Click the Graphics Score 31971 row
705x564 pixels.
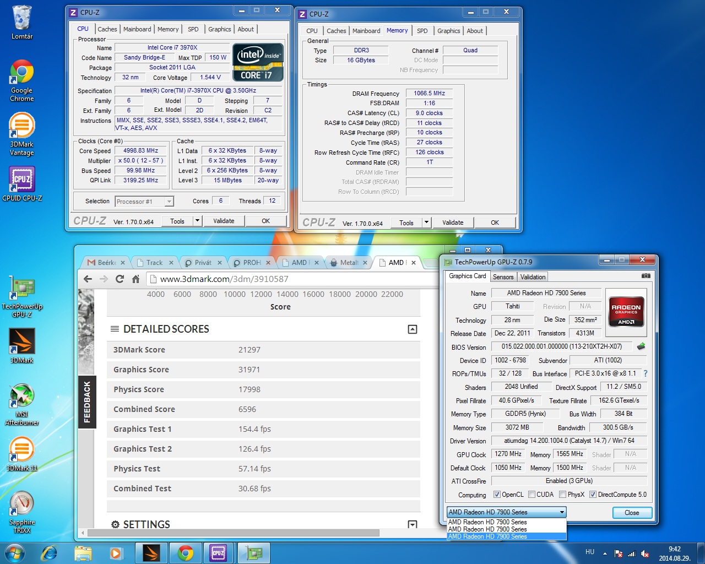[263, 370]
